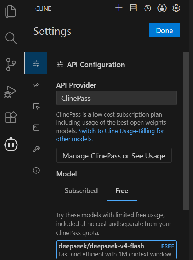Open the Source Control branch icon
The image size is (193, 260).
pyautogui.click(x=11, y=65)
